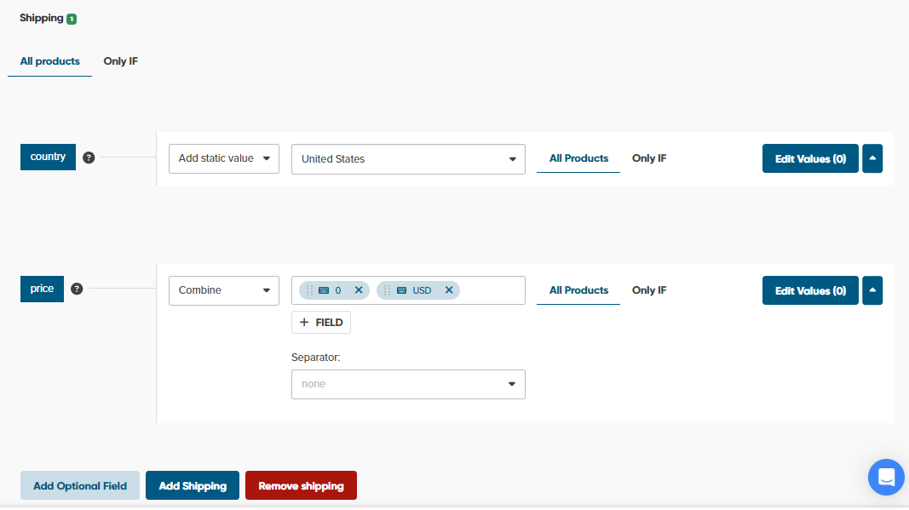Select "Only IF" tab in price row

(649, 290)
